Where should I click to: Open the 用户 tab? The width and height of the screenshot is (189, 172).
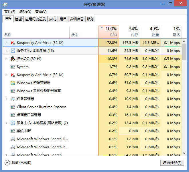[63, 19]
